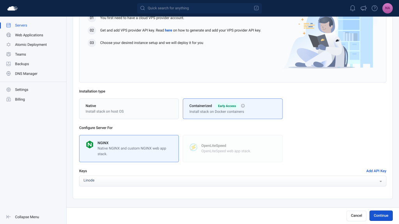Focus the Quick search for anything field

[x=199, y=8]
